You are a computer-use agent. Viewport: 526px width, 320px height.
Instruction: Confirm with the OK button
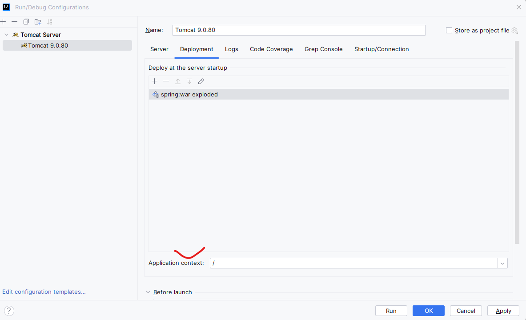(x=429, y=311)
